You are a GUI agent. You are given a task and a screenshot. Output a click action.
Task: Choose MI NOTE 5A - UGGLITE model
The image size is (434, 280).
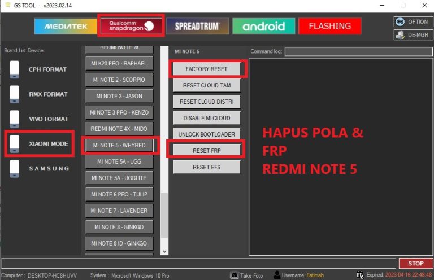click(x=119, y=178)
